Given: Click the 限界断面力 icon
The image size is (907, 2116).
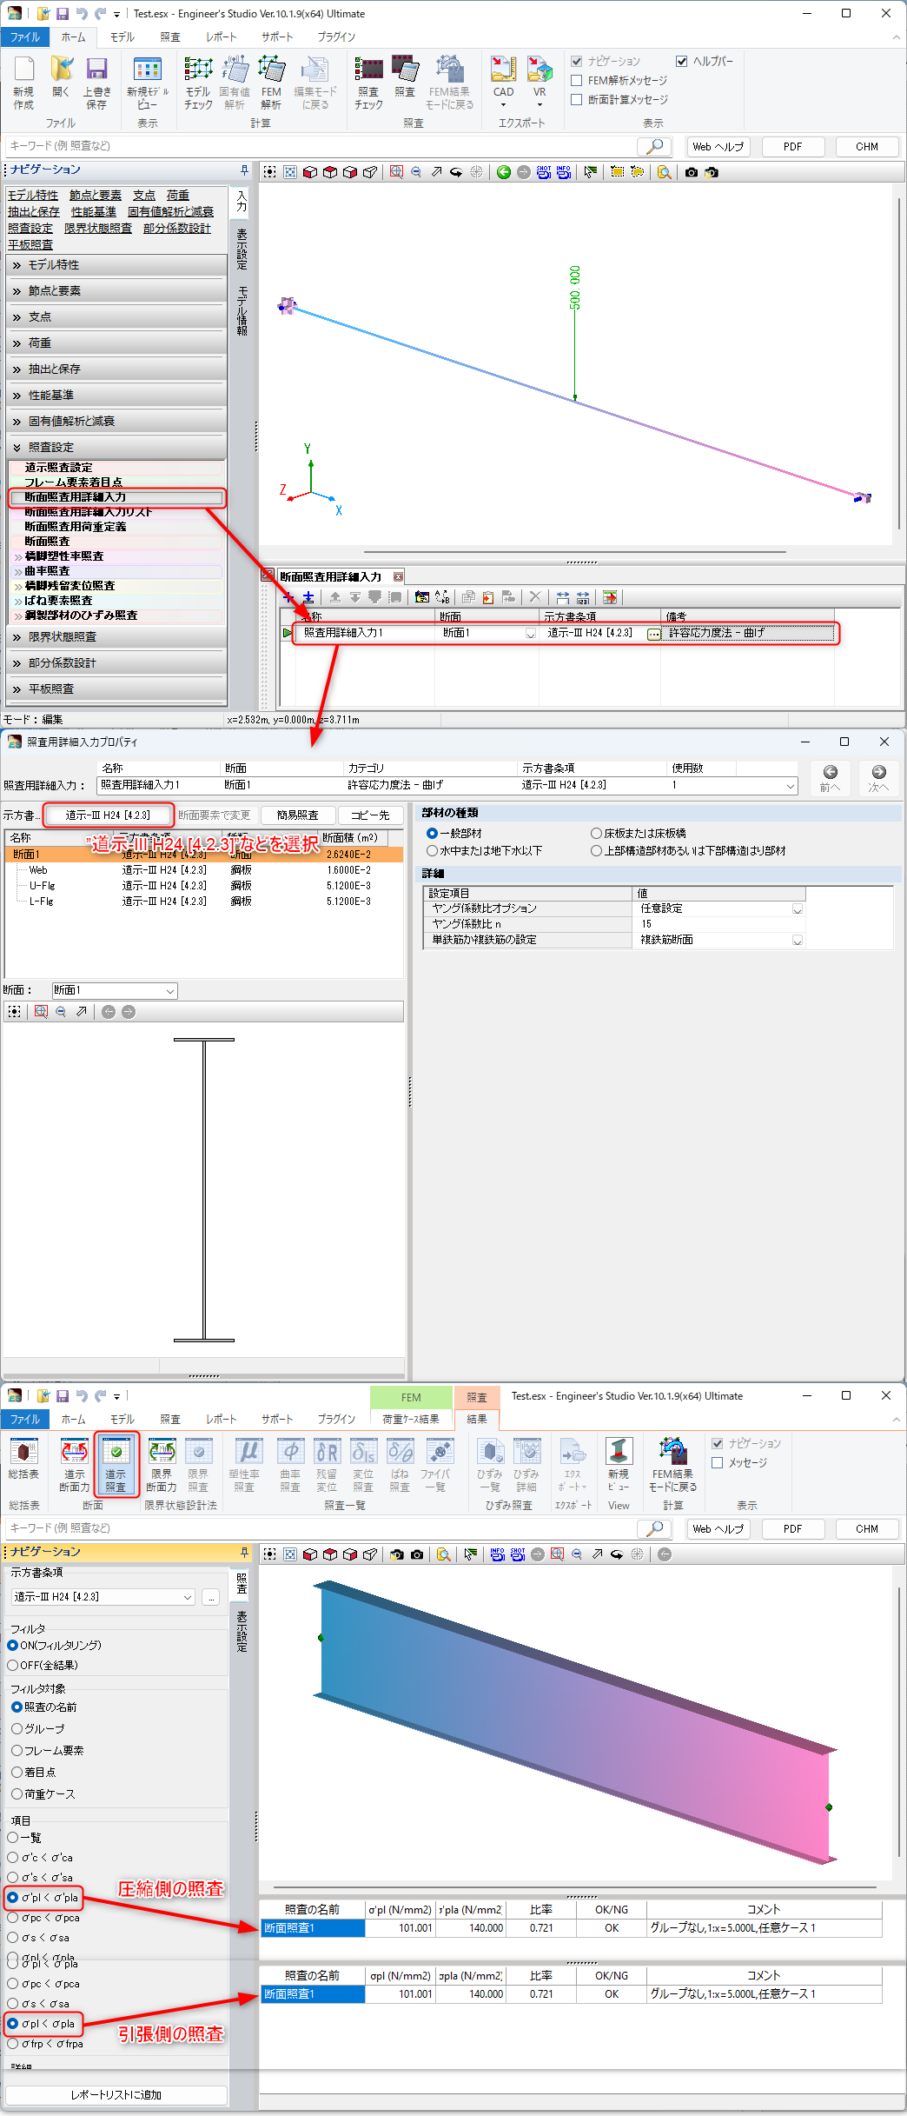Looking at the screenshot, I should pyautogui.click(x=162, y=1465).
